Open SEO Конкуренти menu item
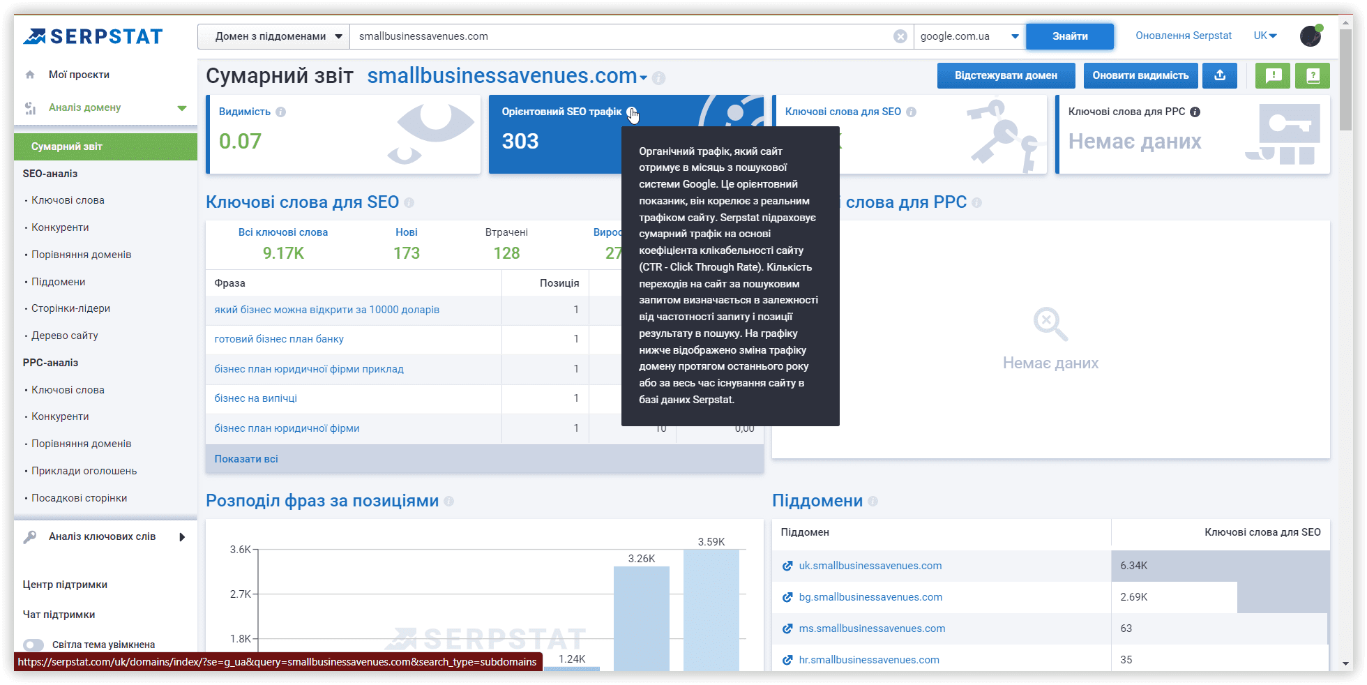The height and width of the screenshot is (685, 1367). click(x=60, y=227)
